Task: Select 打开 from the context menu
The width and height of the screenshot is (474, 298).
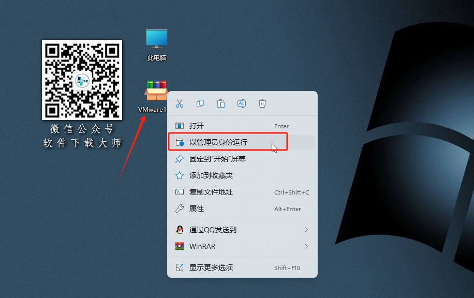Action: [x=242, y=126]
